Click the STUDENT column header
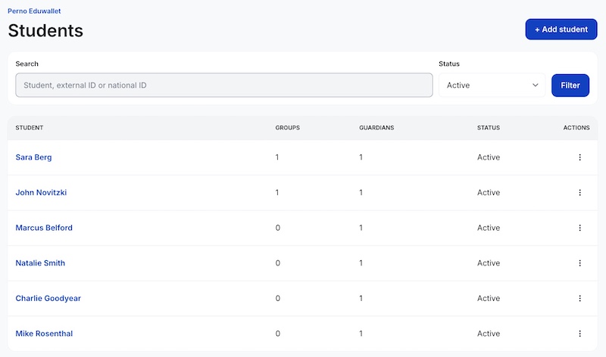Screen dimensions: 606x357 click(x=30, y=128)
